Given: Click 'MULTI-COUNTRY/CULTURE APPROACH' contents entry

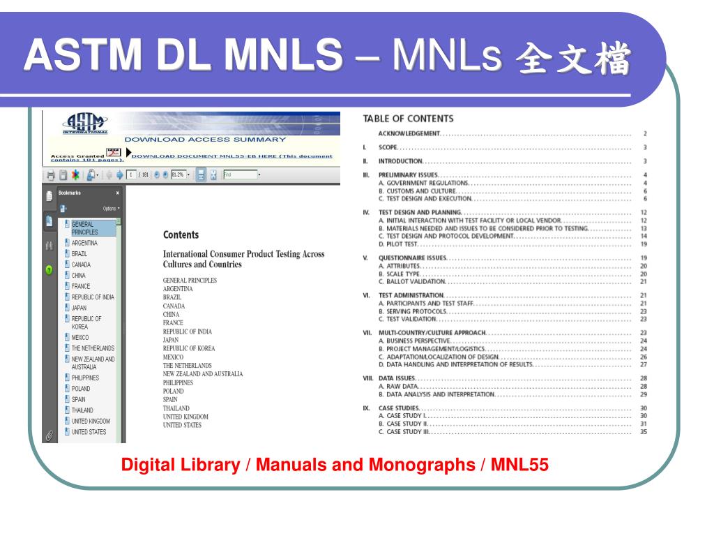Looking at the screenshot, I should point(432,333).
